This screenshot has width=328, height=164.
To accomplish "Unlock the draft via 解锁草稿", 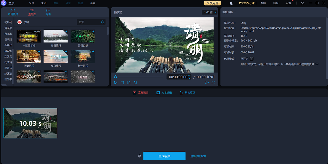I will tap(188, 93).
